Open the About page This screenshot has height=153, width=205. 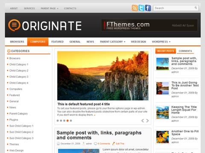(x=14, y=8)
